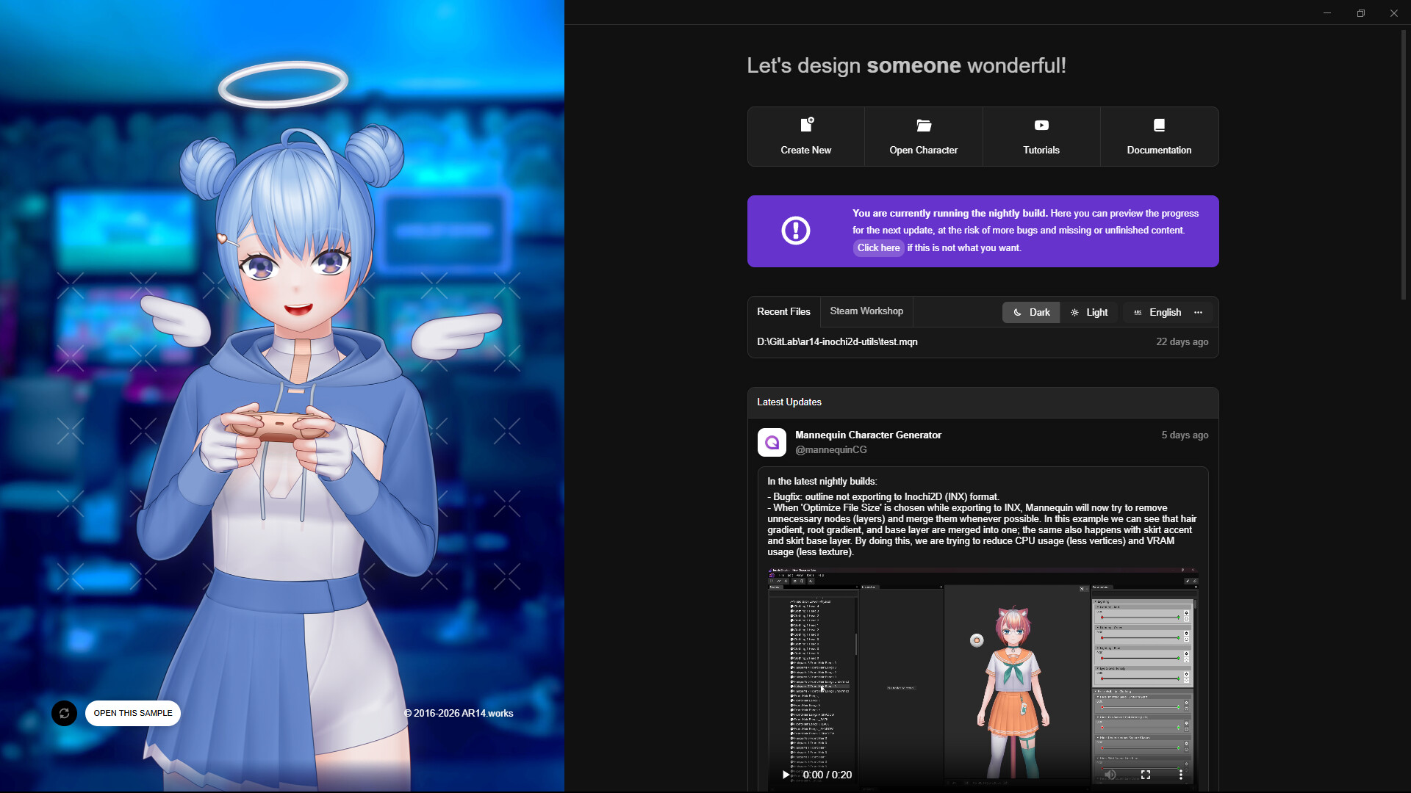This screenshot has width=1411, height=793.
Task: Open more languages ellipsis menu
Action: [x=1199, y=313]
